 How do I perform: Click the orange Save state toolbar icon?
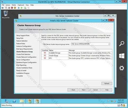[15, 8]
